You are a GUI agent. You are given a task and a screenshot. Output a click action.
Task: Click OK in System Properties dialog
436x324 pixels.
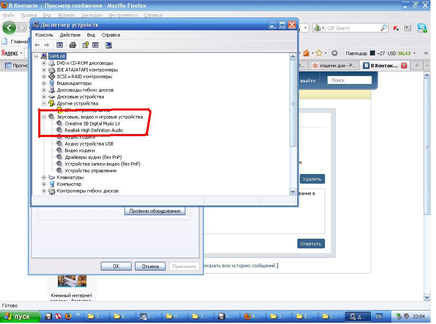(116, 266)
